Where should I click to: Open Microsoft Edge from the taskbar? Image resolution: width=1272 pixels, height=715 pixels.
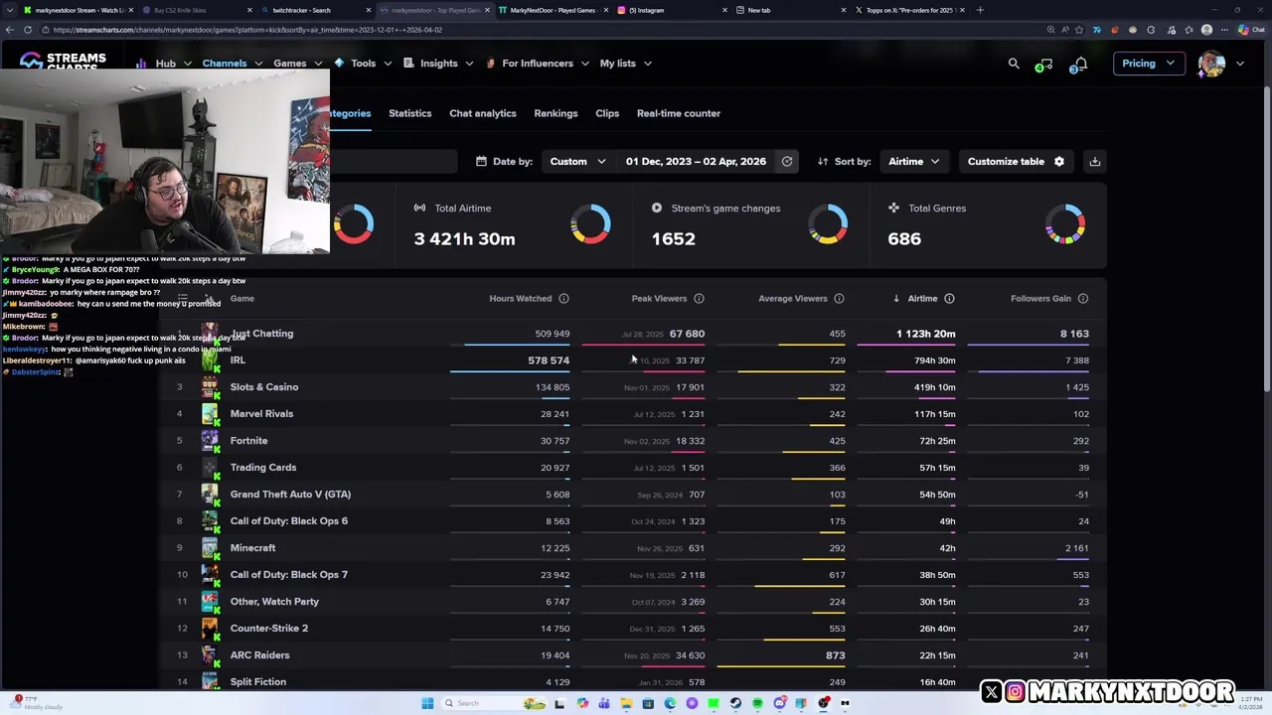(x=670, y=703)
